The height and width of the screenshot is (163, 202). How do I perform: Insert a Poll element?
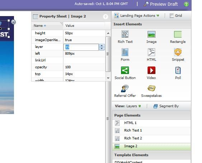(x=178, y=73)
